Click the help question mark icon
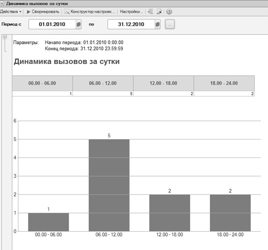268x250 pixels. click(169, 12)
